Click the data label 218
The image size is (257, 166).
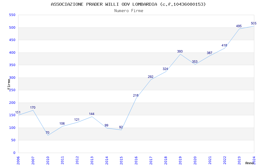tap(136, 95)
